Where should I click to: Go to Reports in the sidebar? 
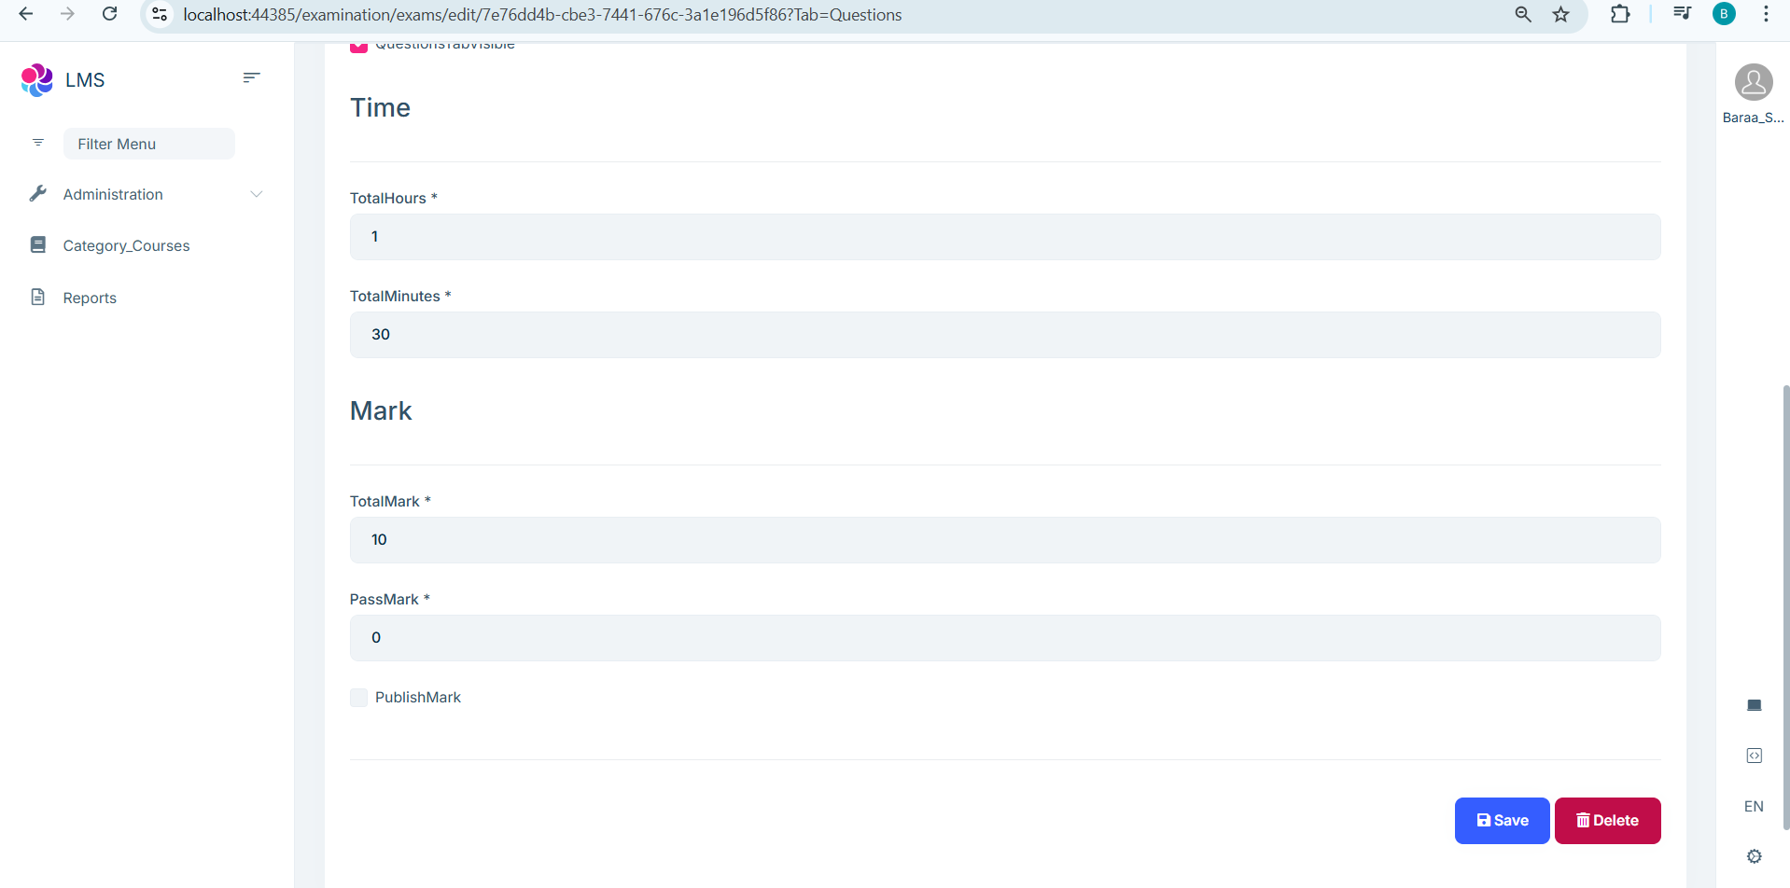pyautogui.click(x=90, y=298)
